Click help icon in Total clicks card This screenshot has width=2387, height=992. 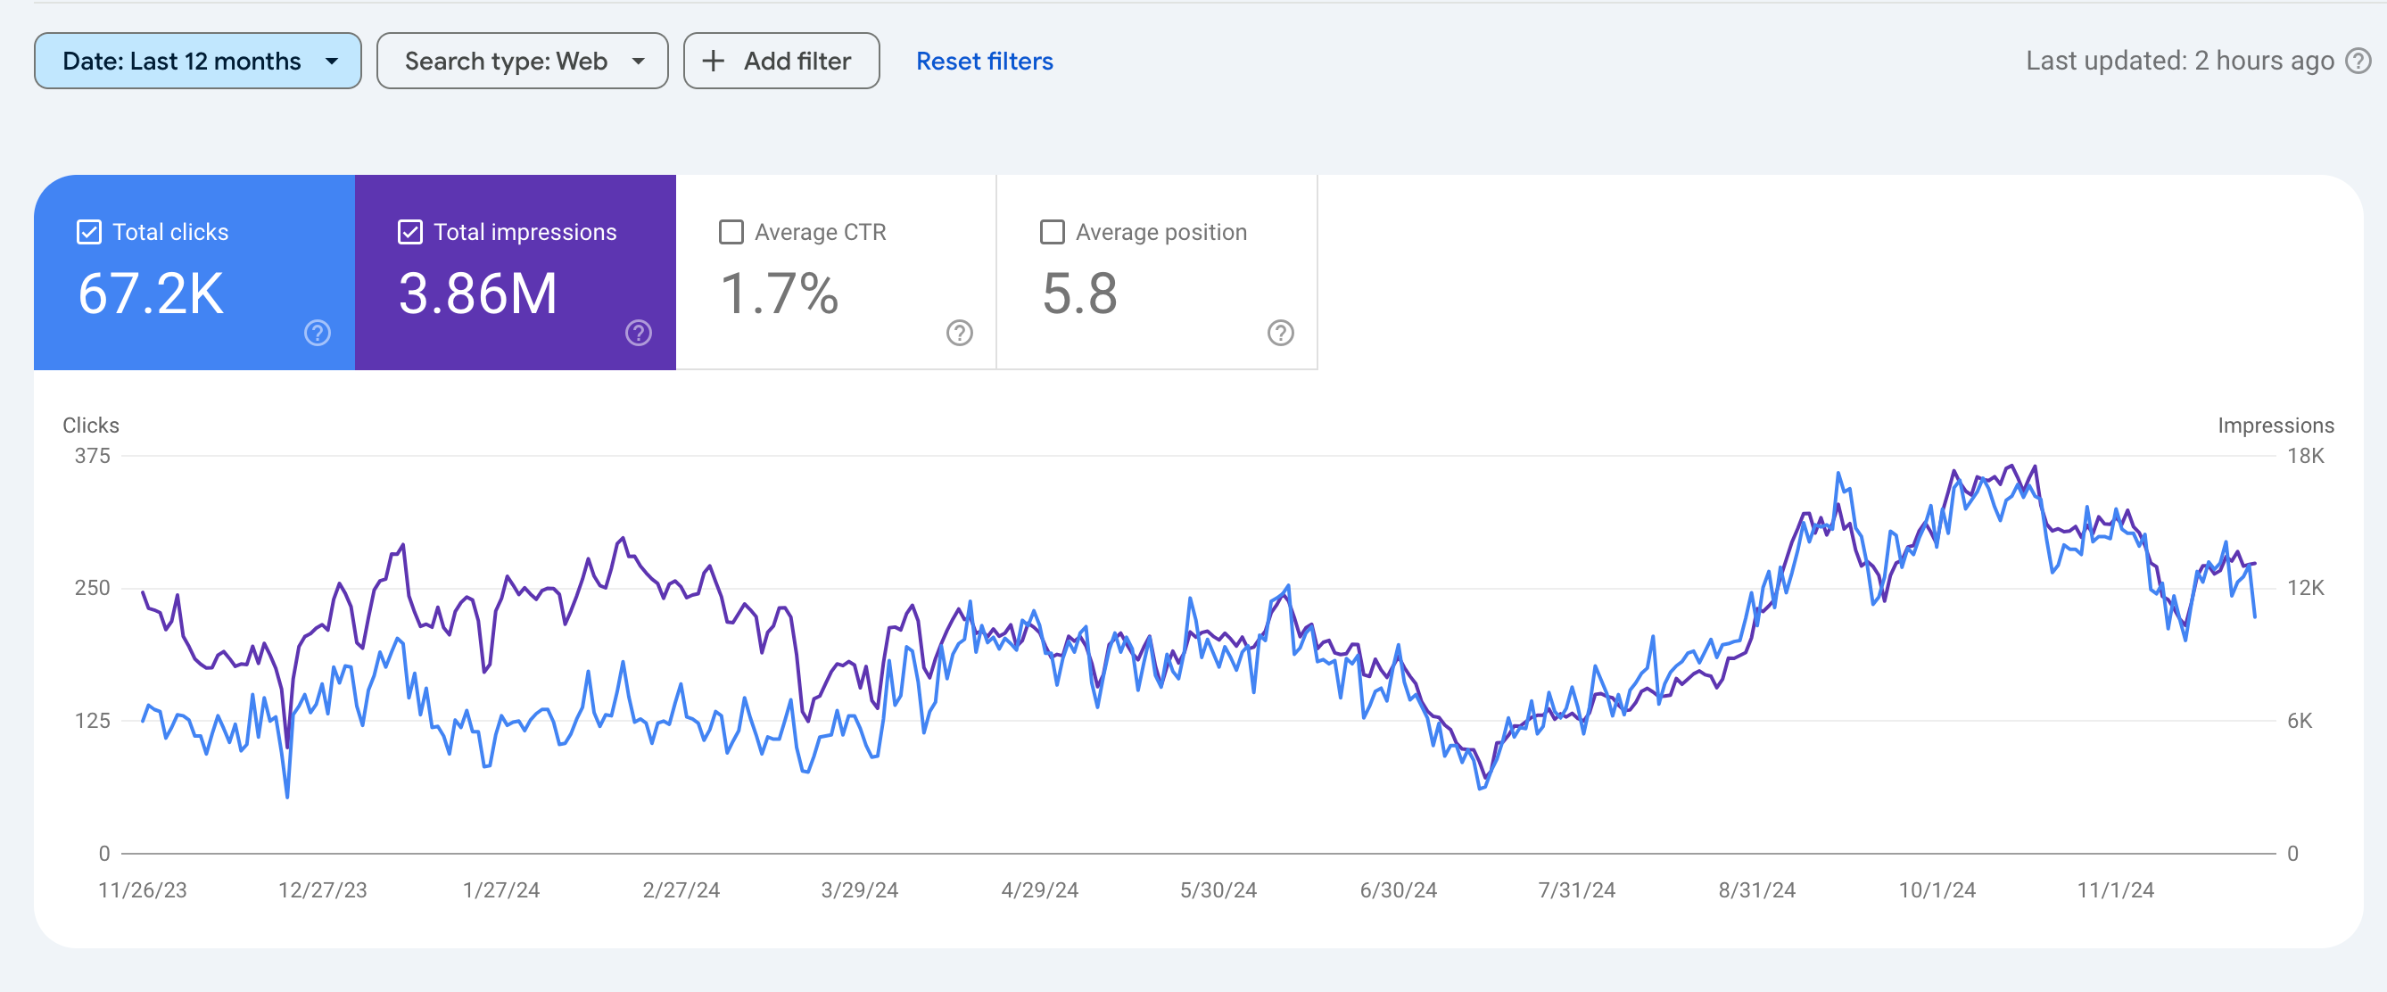(x=317, y=333)
